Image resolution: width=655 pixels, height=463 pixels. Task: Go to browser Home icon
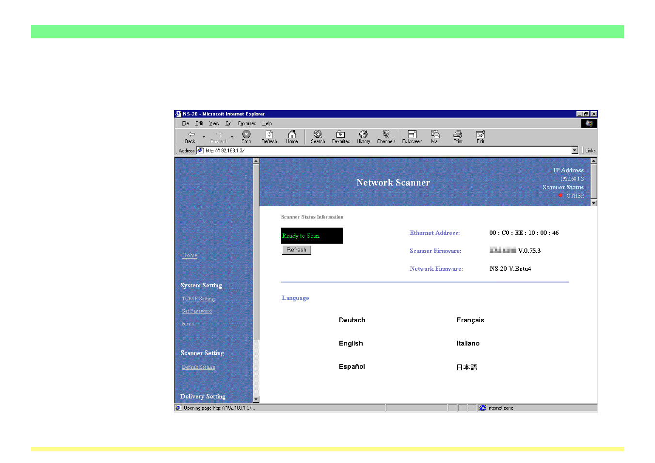(292, 137)
